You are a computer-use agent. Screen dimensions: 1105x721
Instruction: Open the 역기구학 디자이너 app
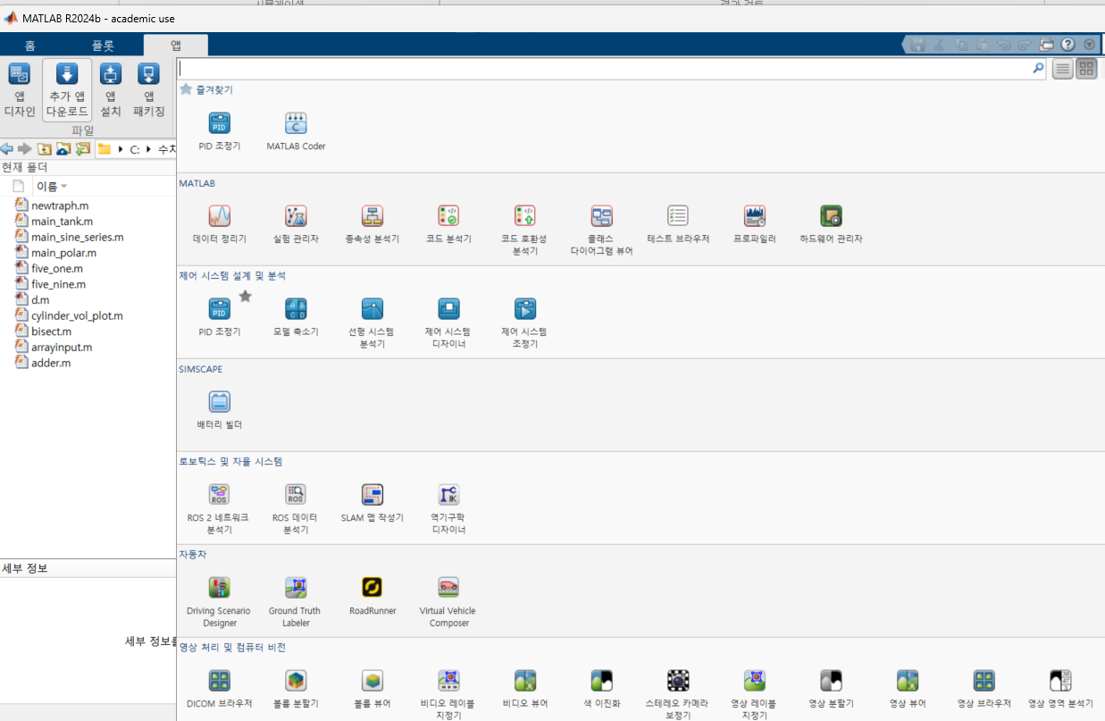pos(448,509)
